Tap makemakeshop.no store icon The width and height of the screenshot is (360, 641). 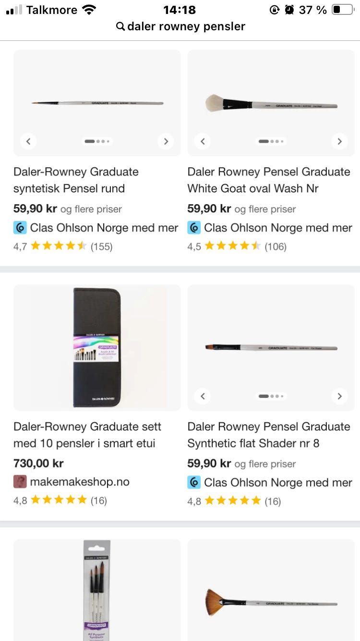[20, 481]
